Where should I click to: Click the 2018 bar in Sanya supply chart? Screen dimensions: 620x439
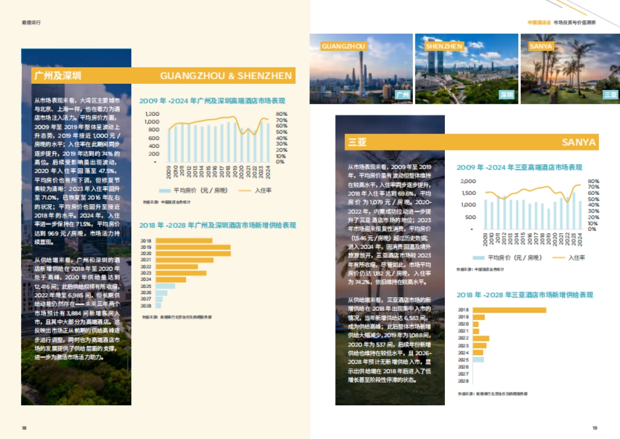(x=509, y=310)
